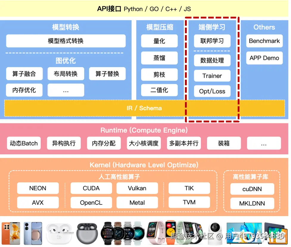
Task: Select the 模型转换 heading
Action: (x=66, y=27)
